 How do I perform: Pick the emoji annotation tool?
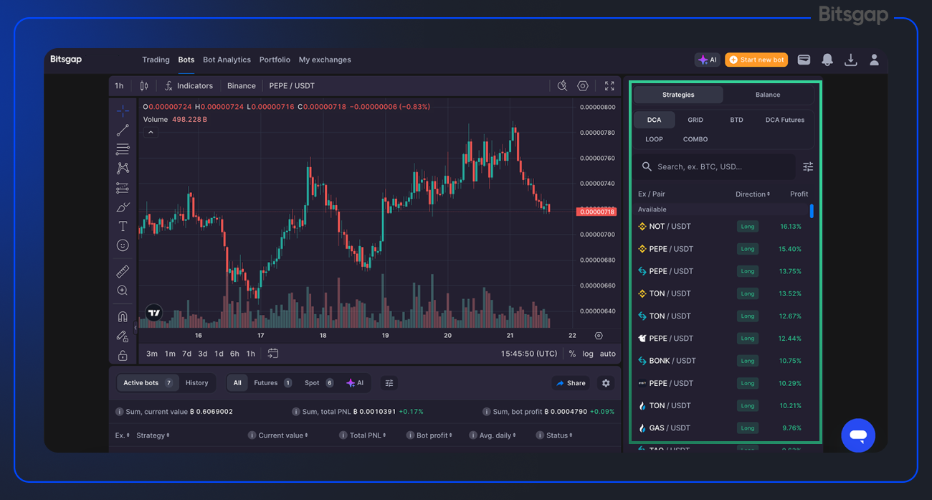click(122, 245)
